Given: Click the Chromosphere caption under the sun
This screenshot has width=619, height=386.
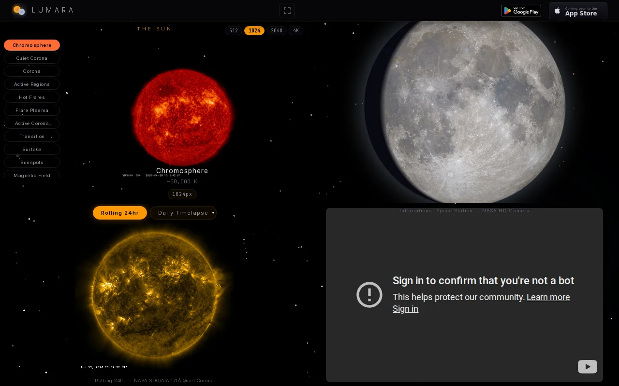Looking at the screenshot, I should pyautogui.click(x=182, y=171).
